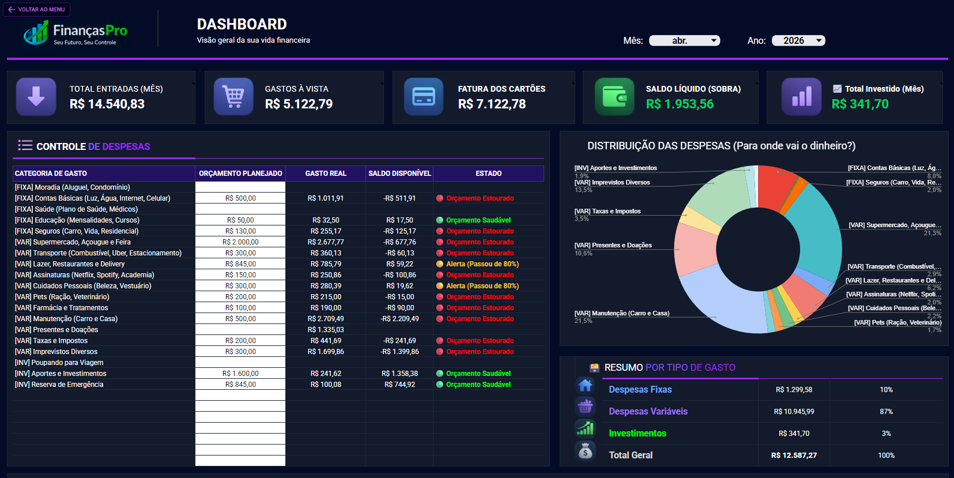Click the small chart emoji beside Total Investido

[x=837, y=89]
